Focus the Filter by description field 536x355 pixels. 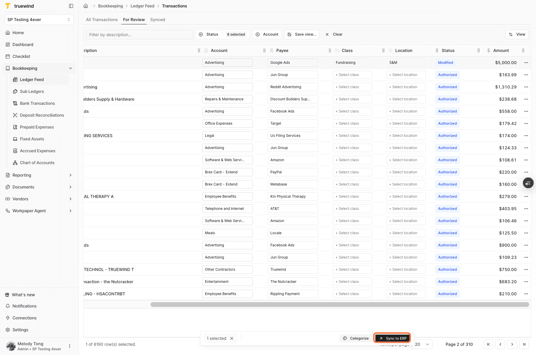(x=140, y=34)
